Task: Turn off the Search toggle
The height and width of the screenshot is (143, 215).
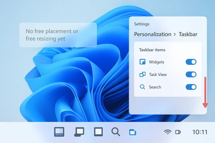Action: (191, 87)
